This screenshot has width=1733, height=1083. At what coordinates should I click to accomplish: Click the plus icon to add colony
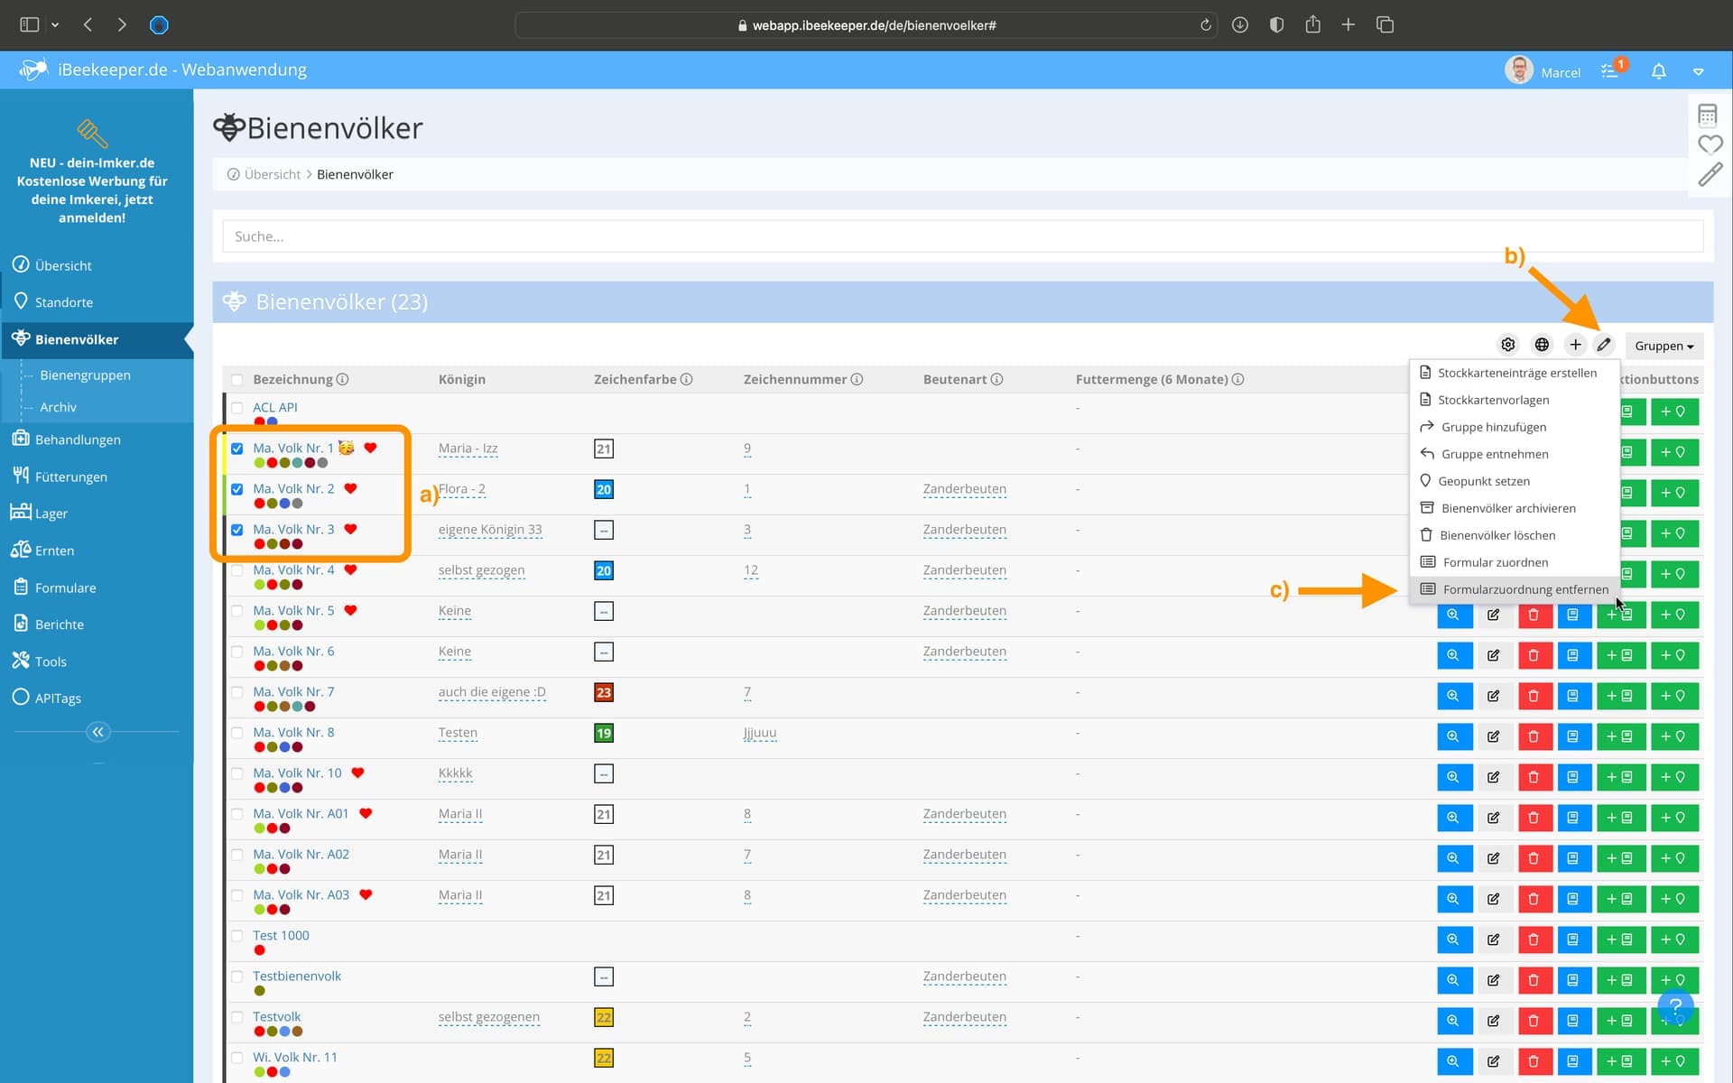1575,345
